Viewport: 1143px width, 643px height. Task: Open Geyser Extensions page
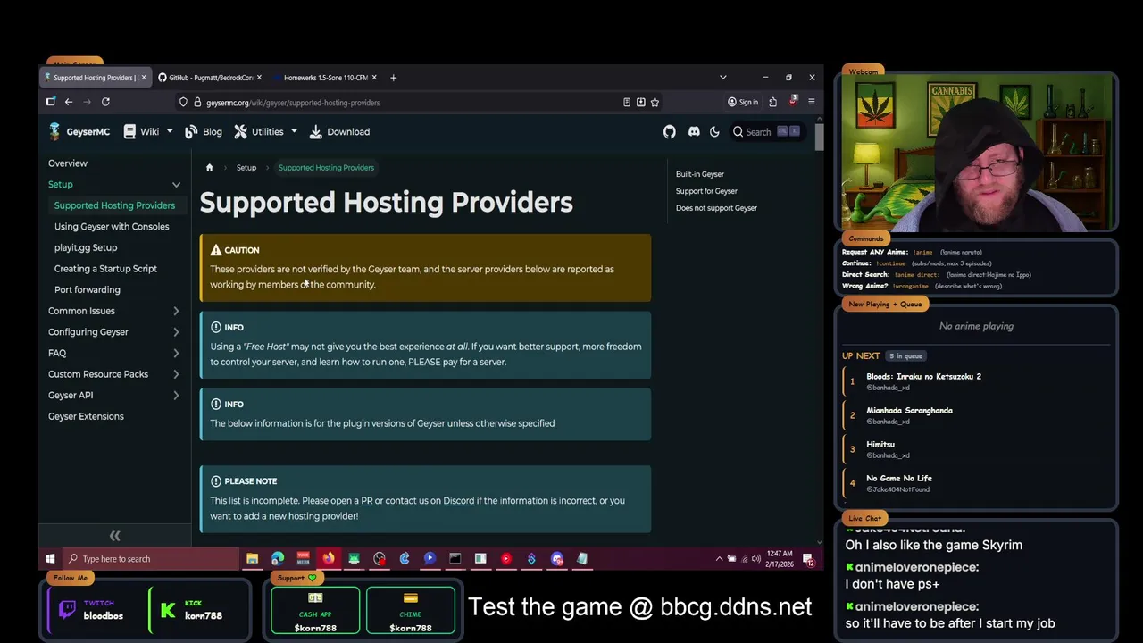point(86,416)
